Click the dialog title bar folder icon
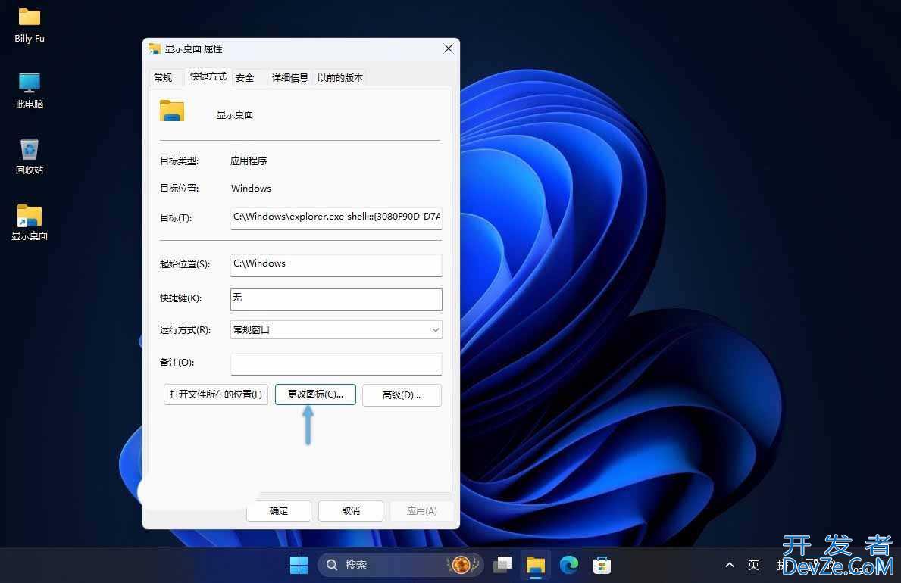Viewport: 901px width, 583px height. pos(154,48)
